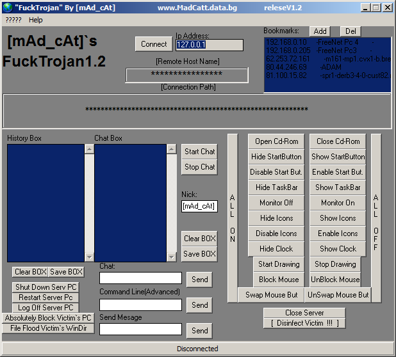The image size is (396, 357).
Task: Click the Command Line(Advanced) text field
Action: (x=140, y=305)
